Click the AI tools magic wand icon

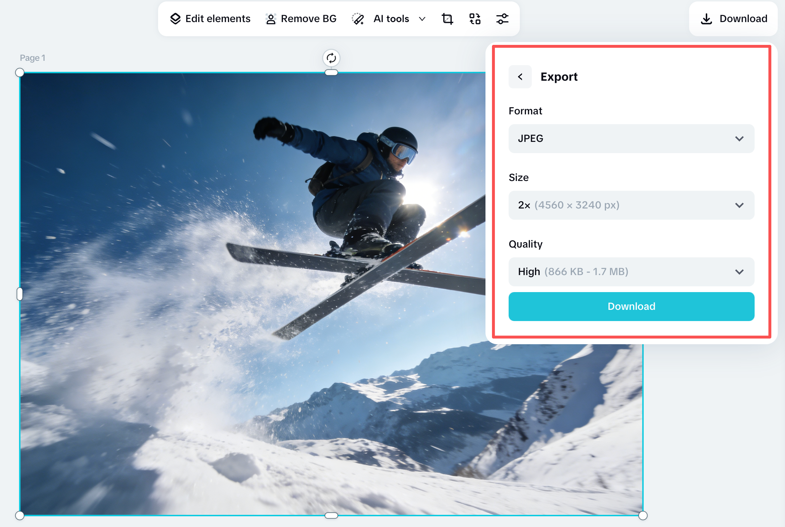coord(358,19)
